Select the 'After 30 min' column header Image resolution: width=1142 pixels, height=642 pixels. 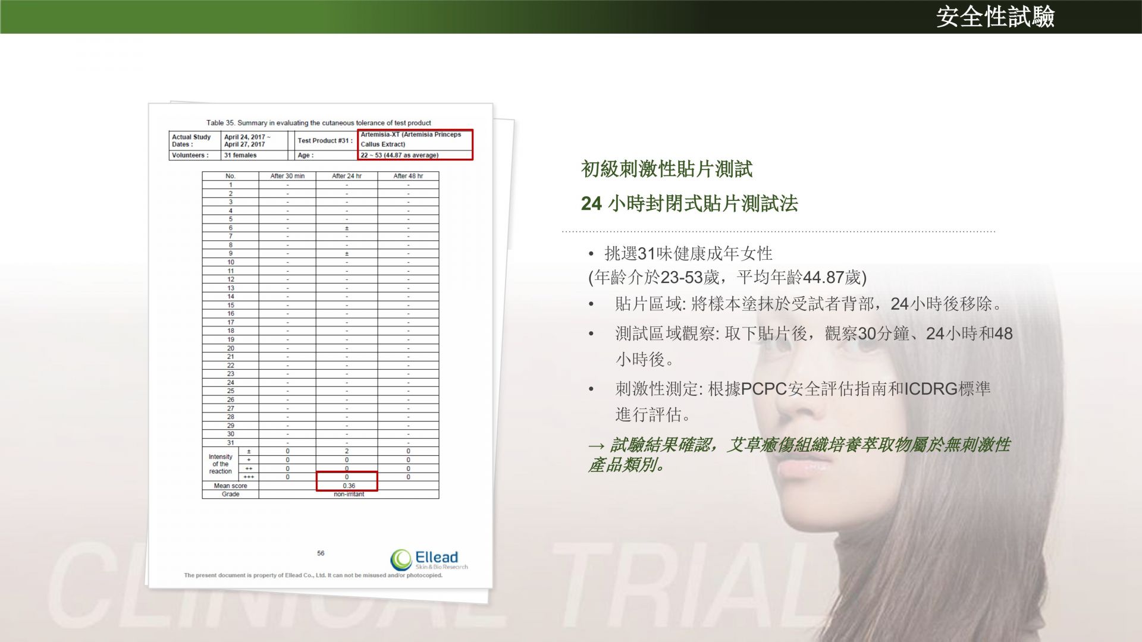tap(287, 176)
